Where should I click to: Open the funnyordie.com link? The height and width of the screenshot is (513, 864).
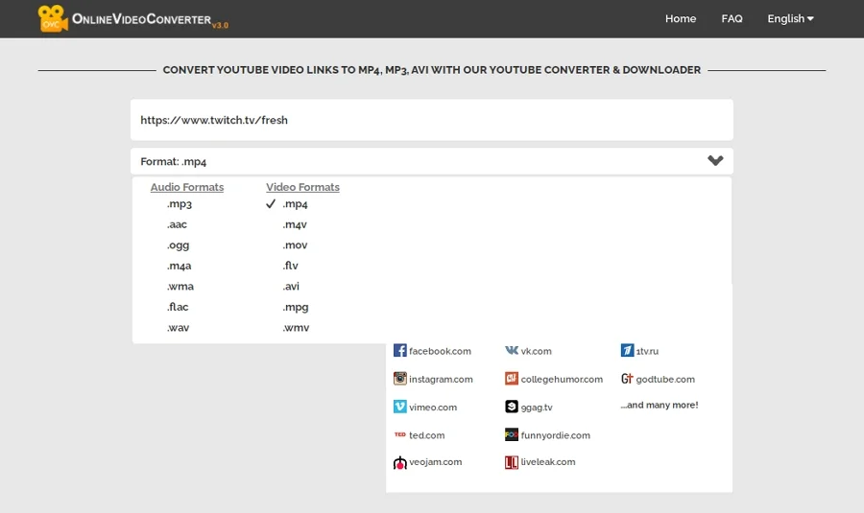(x=555, y=435)
